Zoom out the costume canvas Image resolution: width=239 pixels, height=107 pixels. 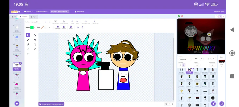166,104
